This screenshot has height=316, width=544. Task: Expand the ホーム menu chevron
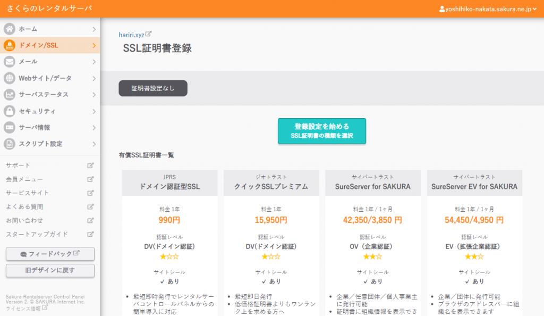(94, 29)
